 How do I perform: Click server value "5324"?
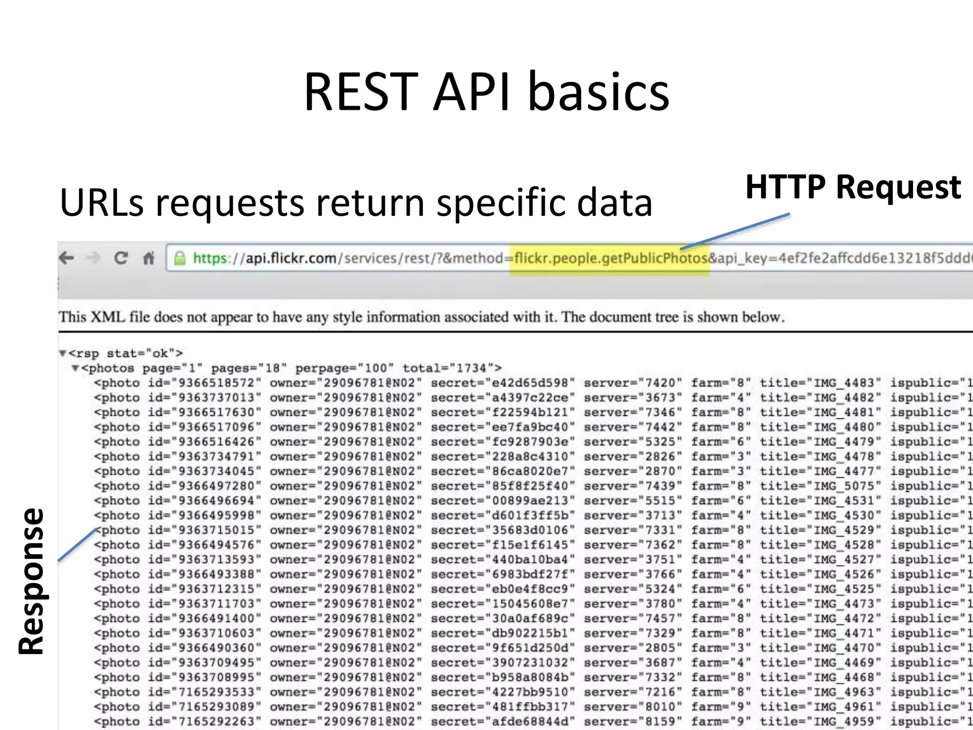[660, 589]
